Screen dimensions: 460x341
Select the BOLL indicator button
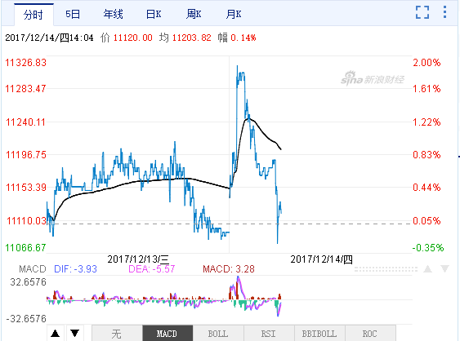(x=218, y=333)
